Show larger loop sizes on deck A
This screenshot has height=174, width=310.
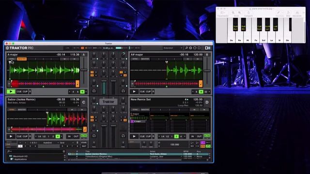click(86, 92)
